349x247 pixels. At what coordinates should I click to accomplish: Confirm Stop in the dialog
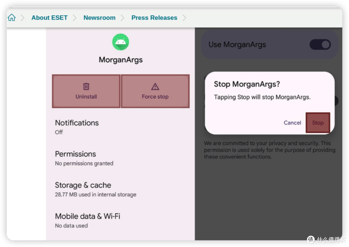click(x=318, y=123)
